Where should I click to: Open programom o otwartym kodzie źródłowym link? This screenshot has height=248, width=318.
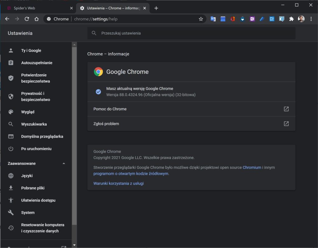131,174
